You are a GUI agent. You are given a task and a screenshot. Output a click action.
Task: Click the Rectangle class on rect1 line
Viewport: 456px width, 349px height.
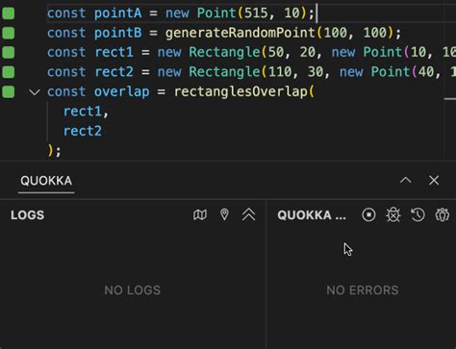(224, 52)
